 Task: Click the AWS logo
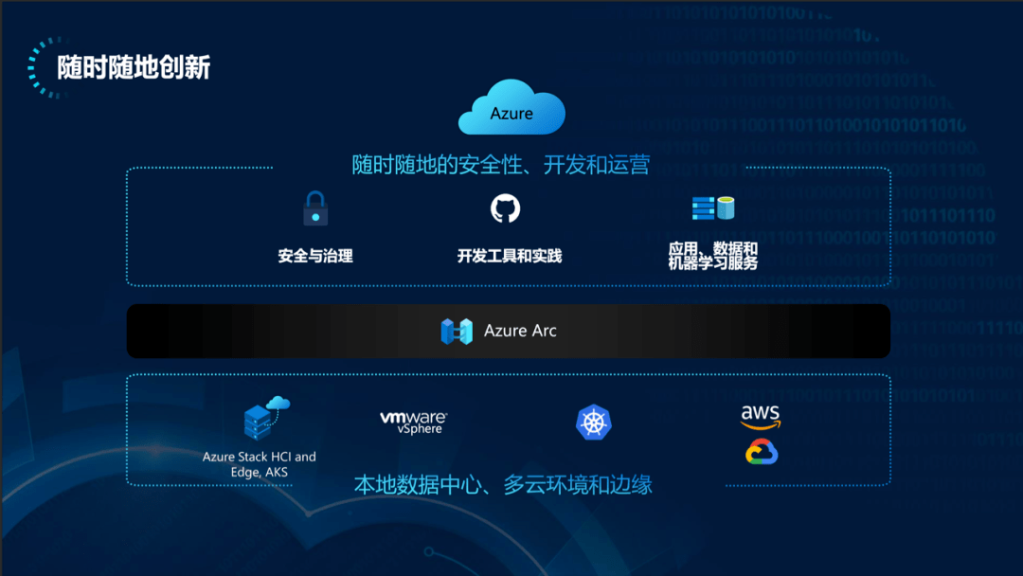761,417
